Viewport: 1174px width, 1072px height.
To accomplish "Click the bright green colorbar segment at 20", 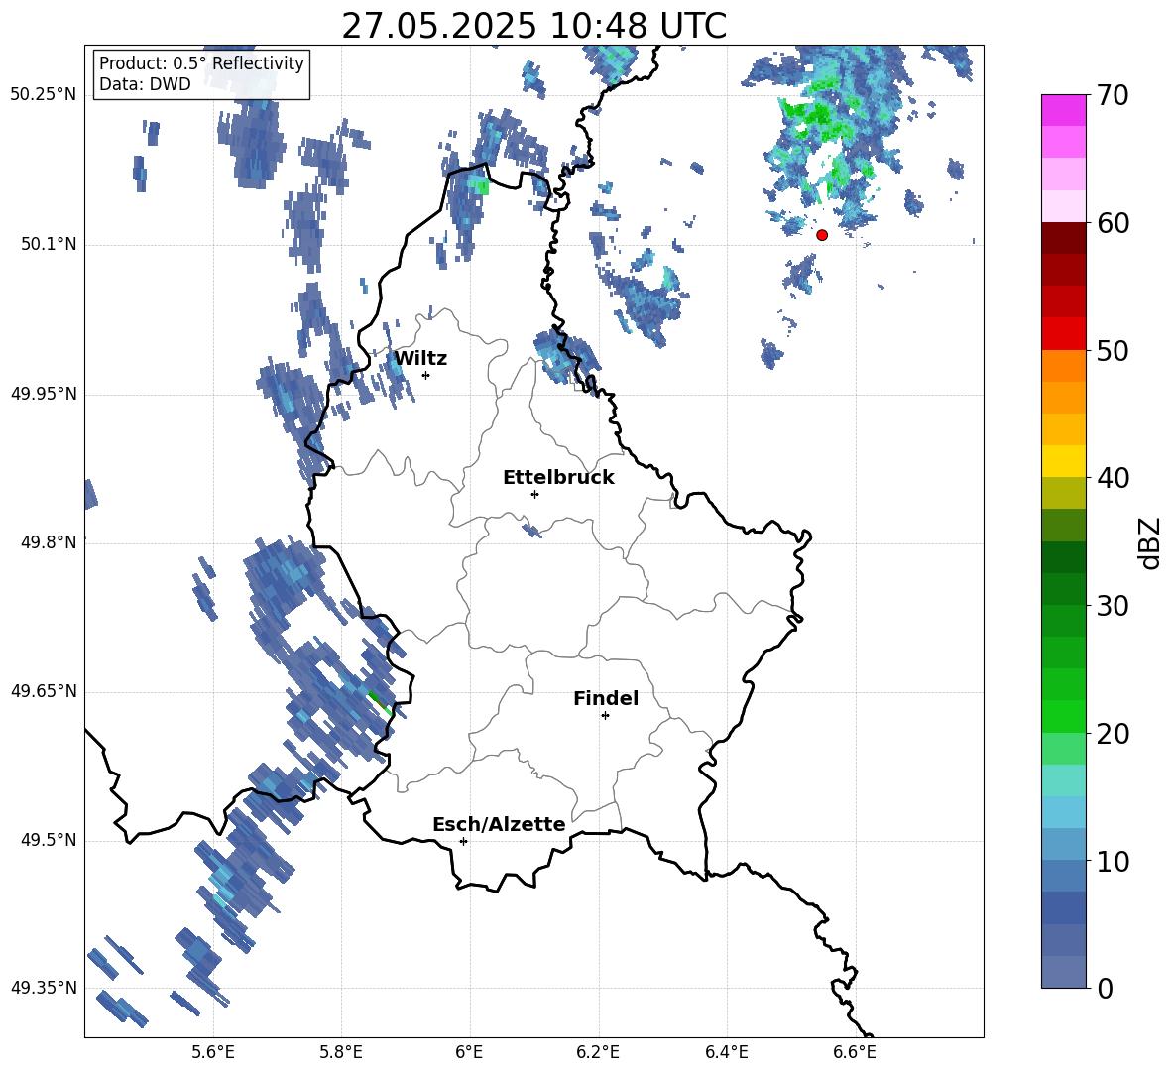I will click(1063, 716).
